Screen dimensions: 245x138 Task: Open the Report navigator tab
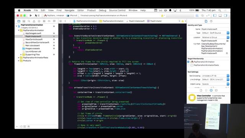(x=54, y=21)
